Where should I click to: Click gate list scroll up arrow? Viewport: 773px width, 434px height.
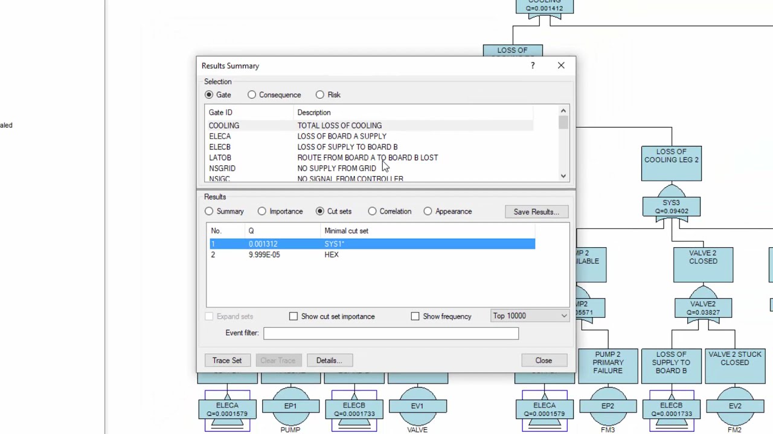coord(563,111)
